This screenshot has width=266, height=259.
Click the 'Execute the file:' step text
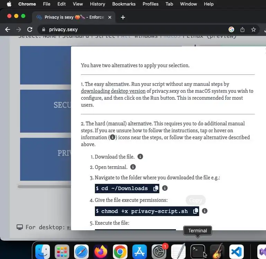point(112,223)
